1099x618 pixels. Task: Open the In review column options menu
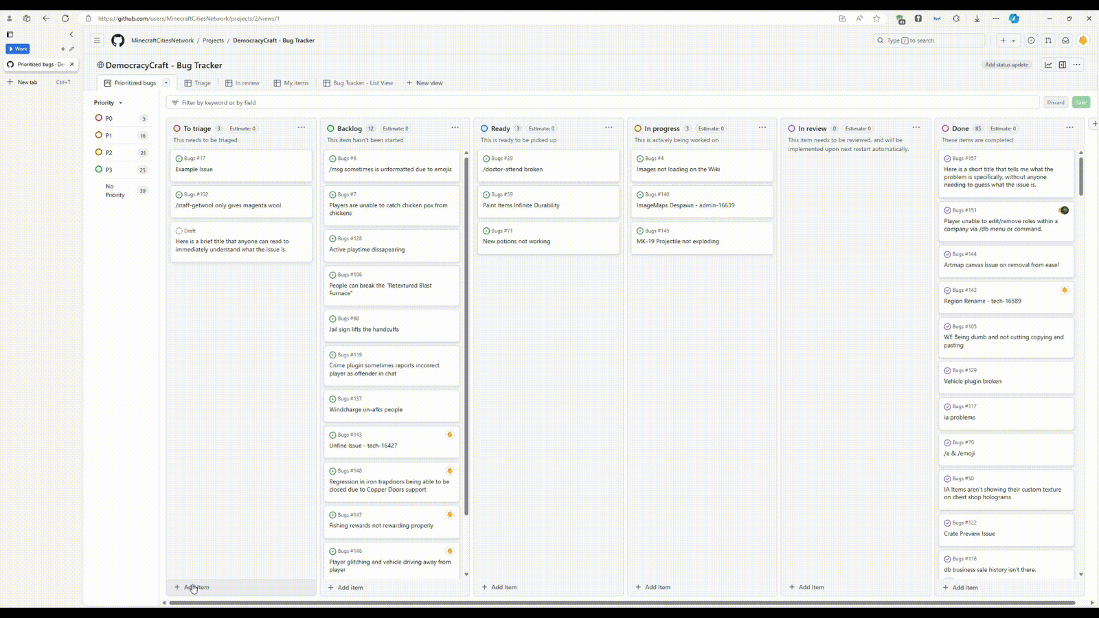pyautogui.click(x=916, y=128)
